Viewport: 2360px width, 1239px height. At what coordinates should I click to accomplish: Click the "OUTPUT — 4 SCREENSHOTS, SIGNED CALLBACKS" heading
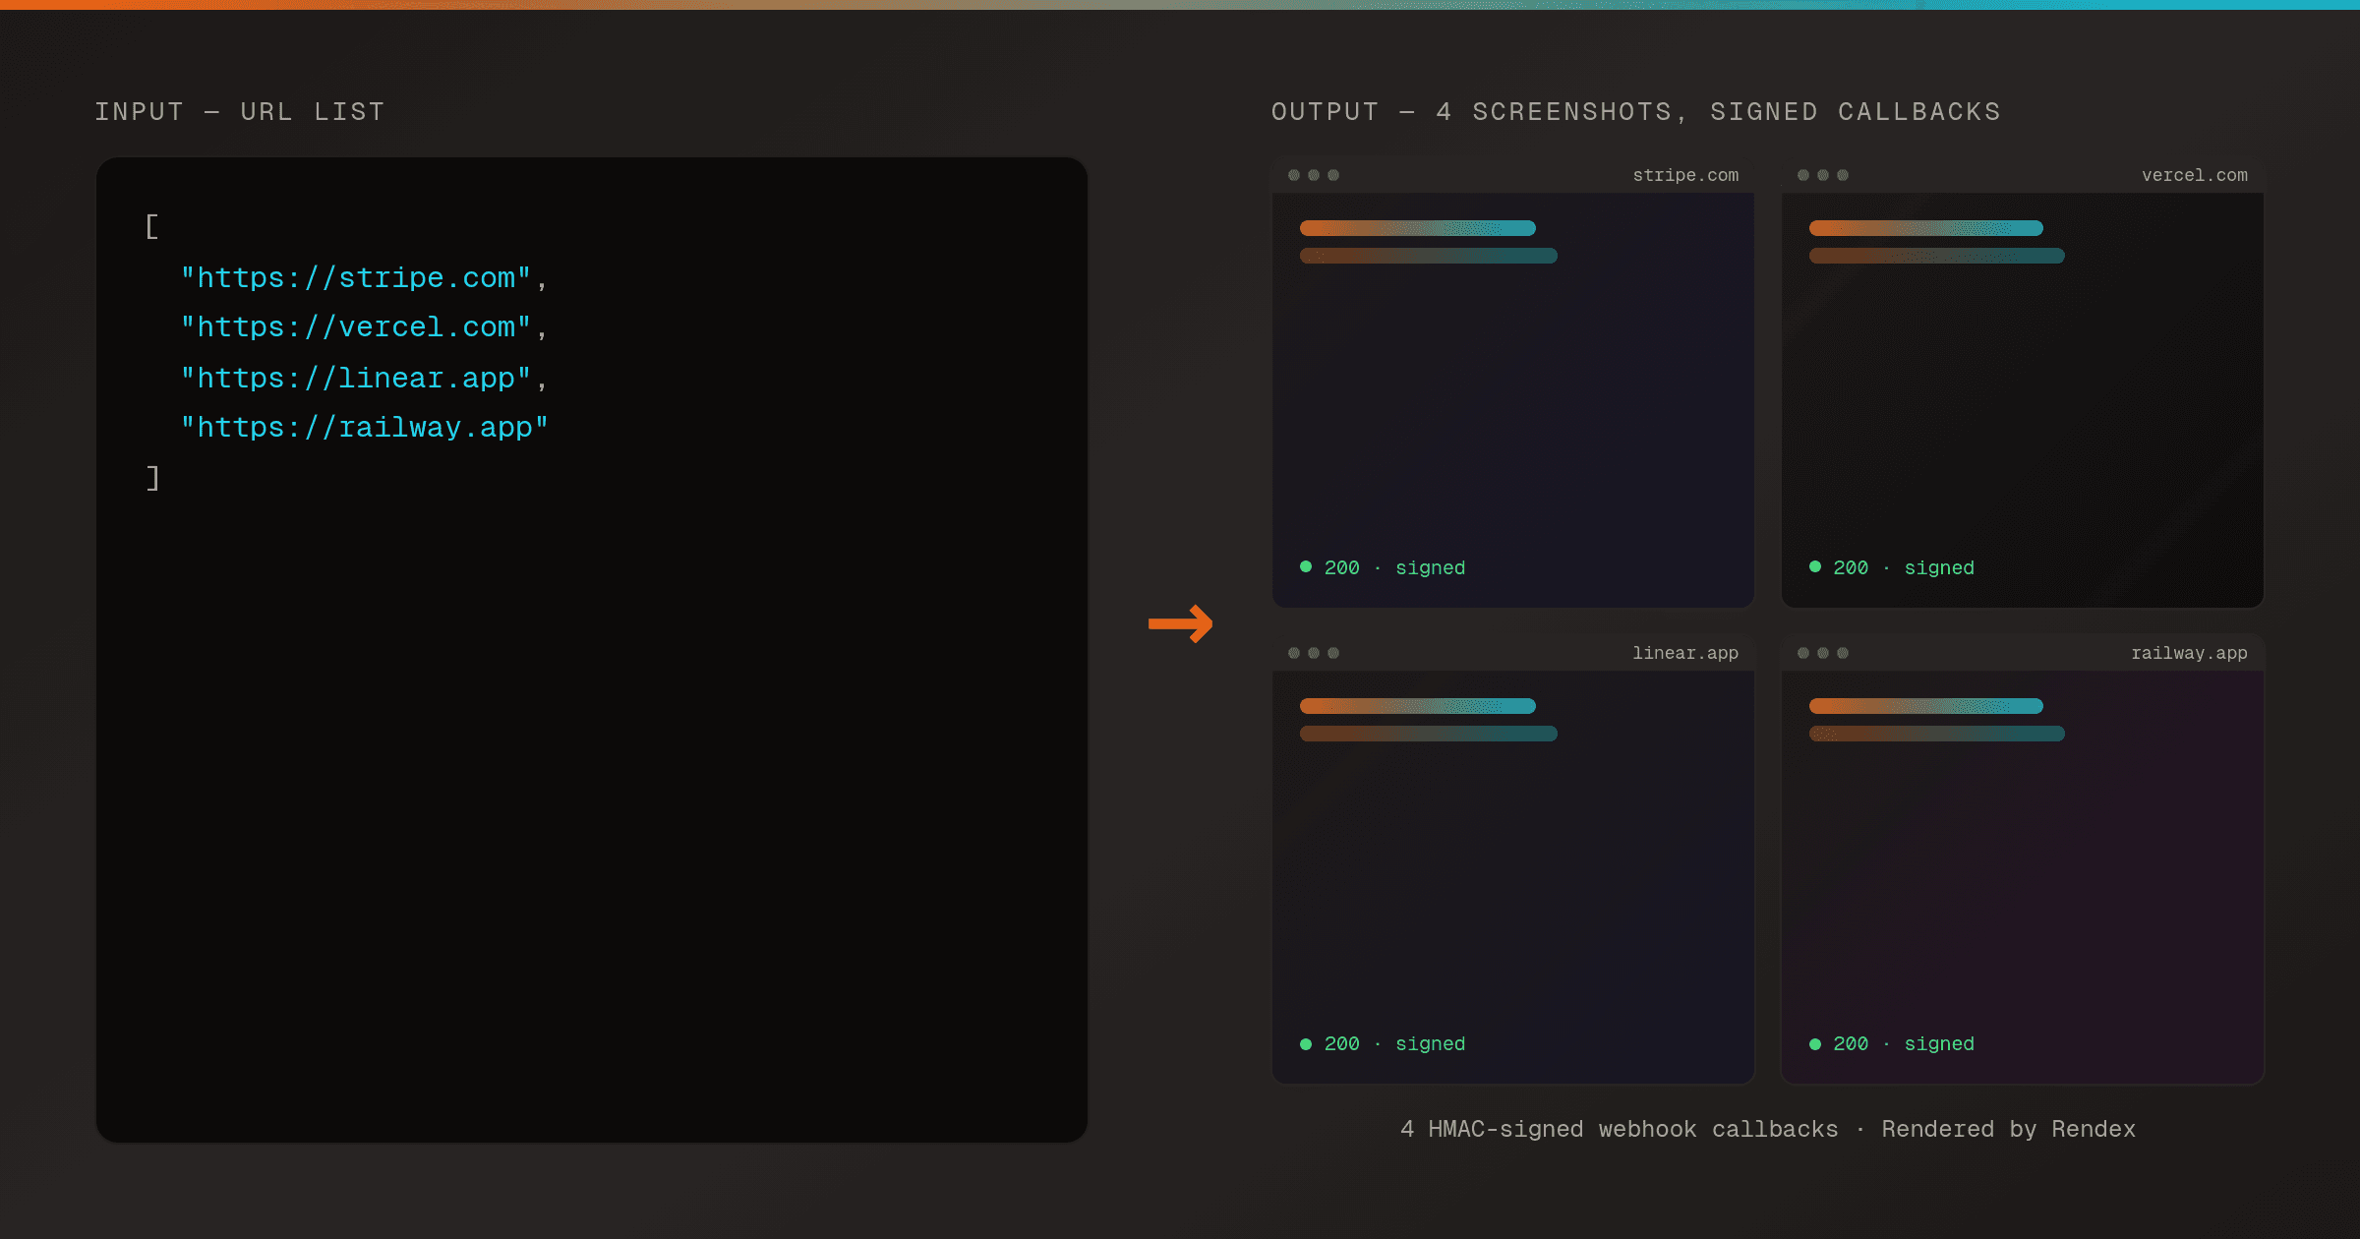point(1636,112)
